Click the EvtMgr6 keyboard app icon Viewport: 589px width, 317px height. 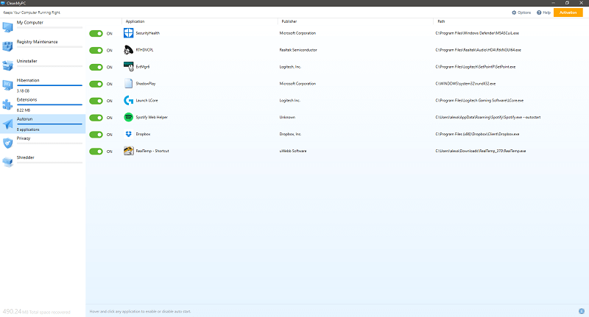pyautogui.click(x=128, y=67)
